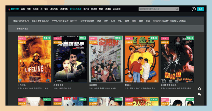Open the watch history clock icon
Image resolution: width=212 pixels, height=111 pixels.
[x=193, y=9]
